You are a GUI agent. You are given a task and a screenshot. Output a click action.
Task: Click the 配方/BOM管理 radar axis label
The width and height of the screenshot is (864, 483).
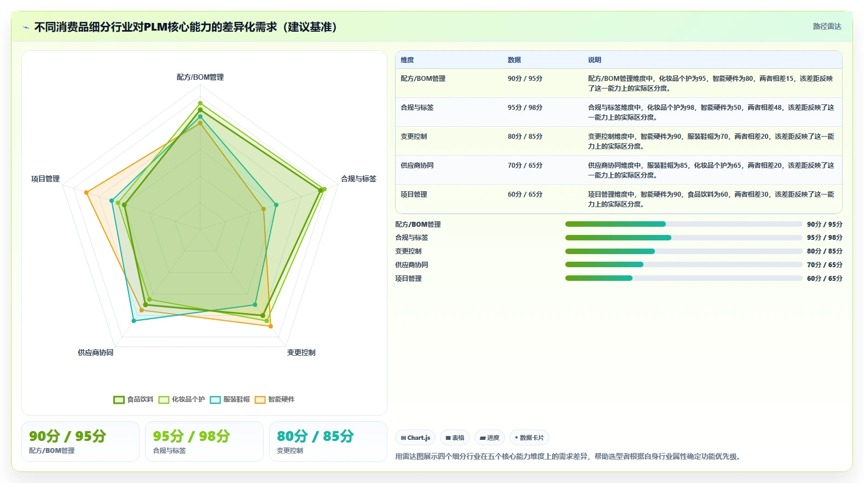point(200,78)
